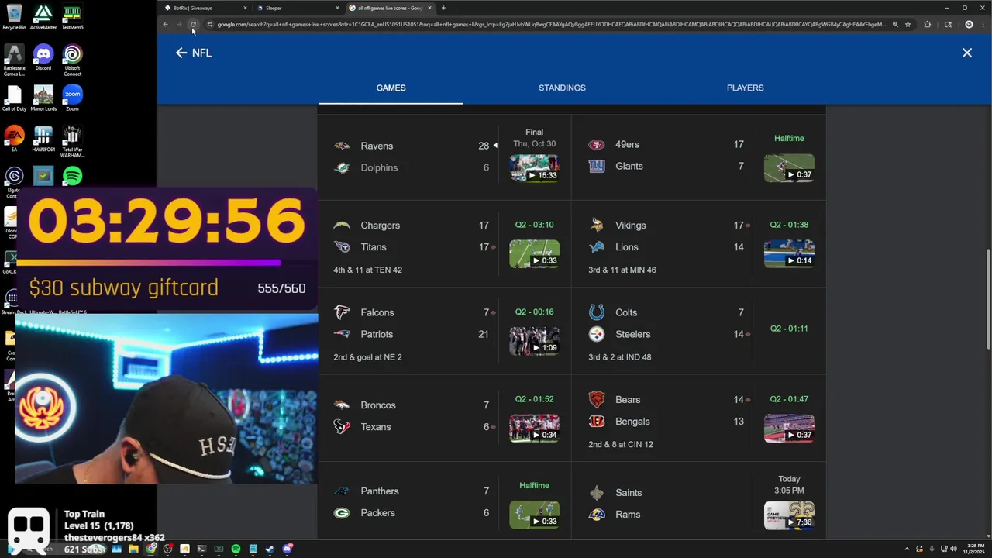This screenshot has width=992, height=558.
Task: Play the Panthers vs Packers highlight clip
Action: pos(534,515)
